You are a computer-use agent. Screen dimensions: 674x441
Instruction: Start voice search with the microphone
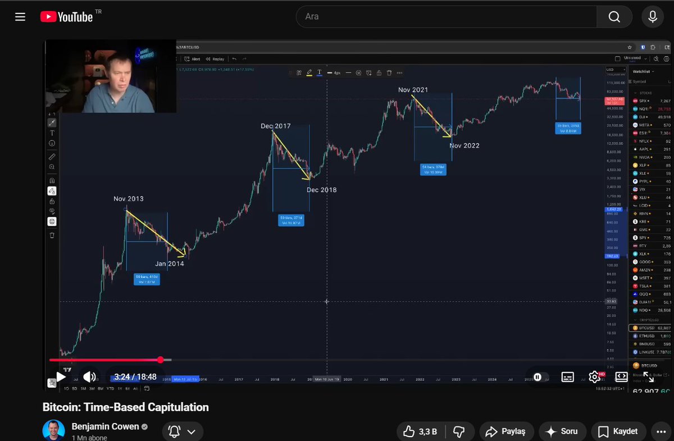pos(653,17)
